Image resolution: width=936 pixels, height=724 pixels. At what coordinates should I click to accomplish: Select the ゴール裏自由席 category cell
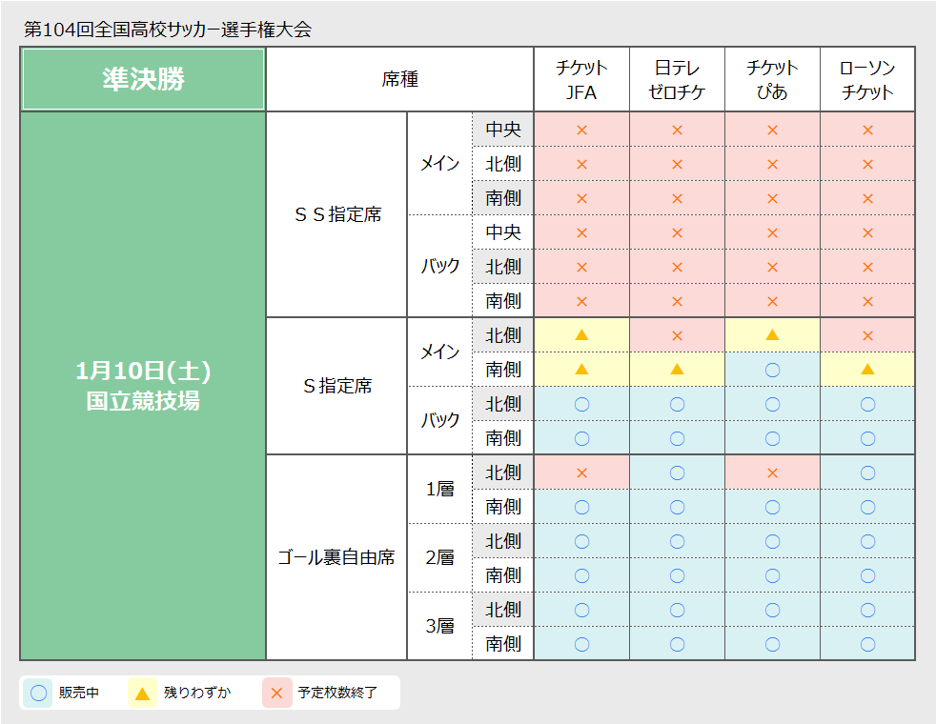pos(336,557)
